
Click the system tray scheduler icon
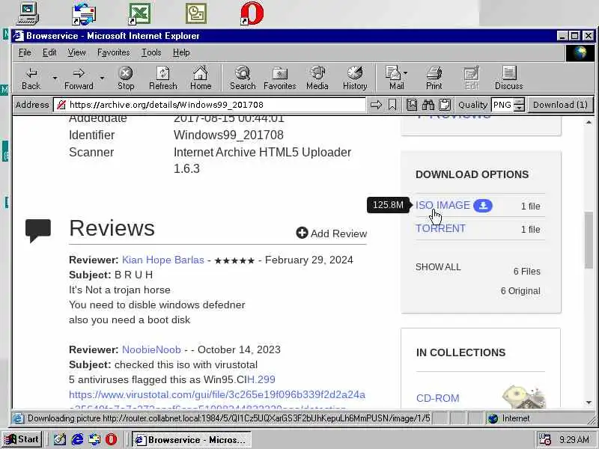544,439
